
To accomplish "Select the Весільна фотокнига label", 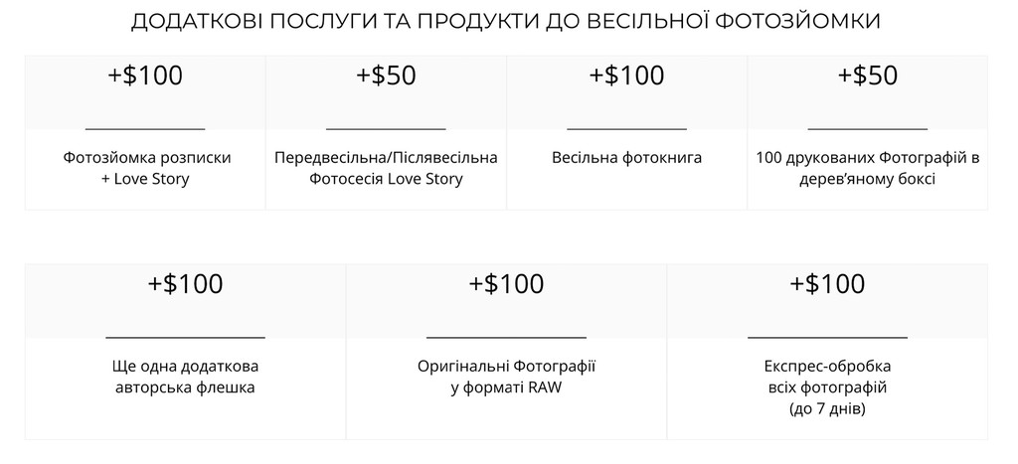I will tap(626, 158).
